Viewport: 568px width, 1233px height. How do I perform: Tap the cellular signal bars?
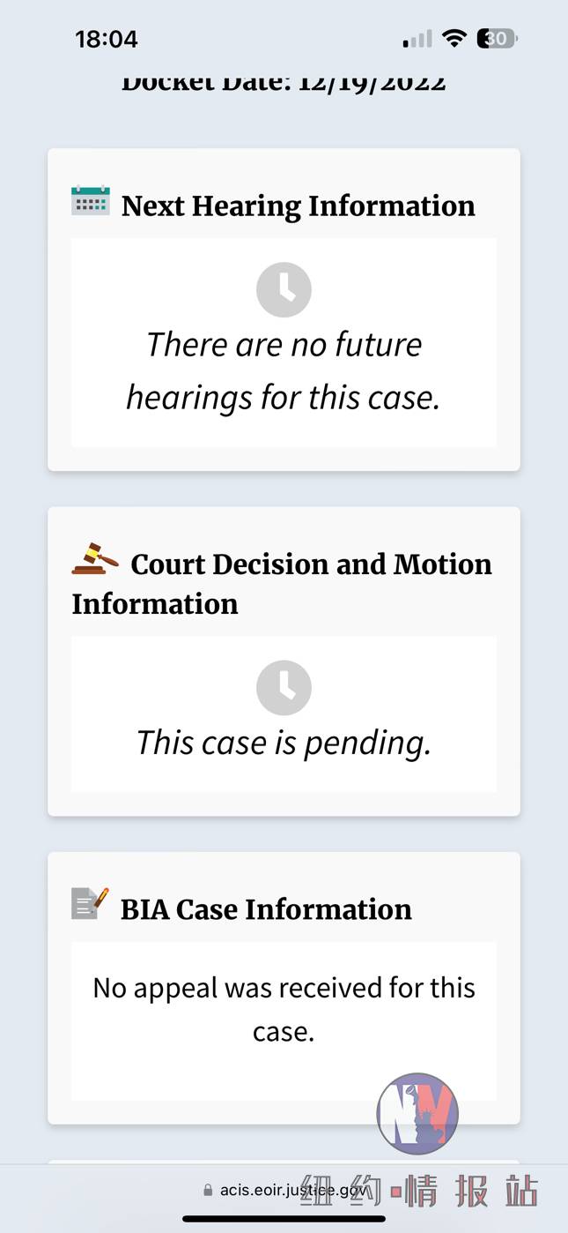coord(417,39)
